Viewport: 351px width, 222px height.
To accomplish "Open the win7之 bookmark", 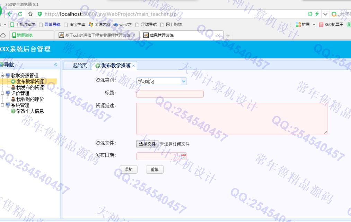I will 123,24.
